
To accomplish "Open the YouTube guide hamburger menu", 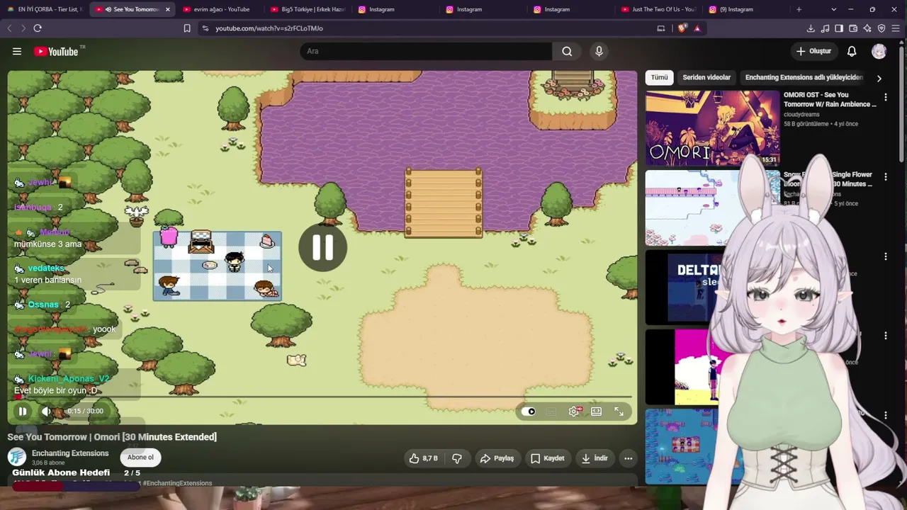I will coord(17,51).
